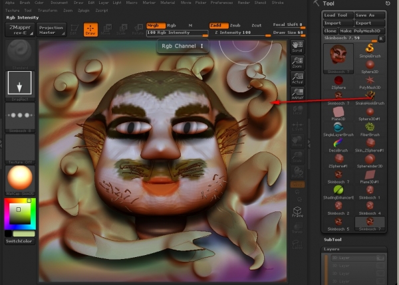Viewport: 399px width, 285px height.
Task: Enable the Zcut depth mode
Action: (x=256, y=25)
